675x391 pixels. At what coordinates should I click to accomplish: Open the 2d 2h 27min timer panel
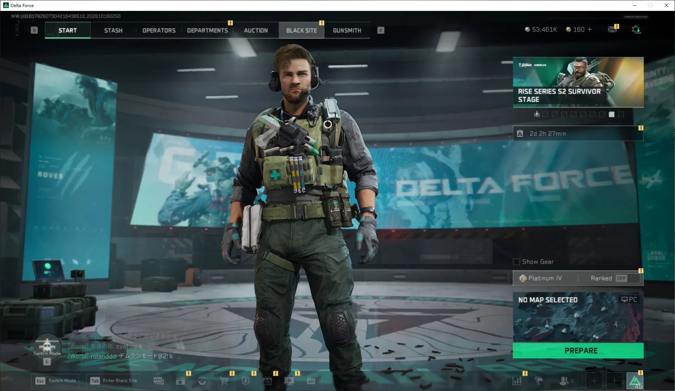click(578, 134)
